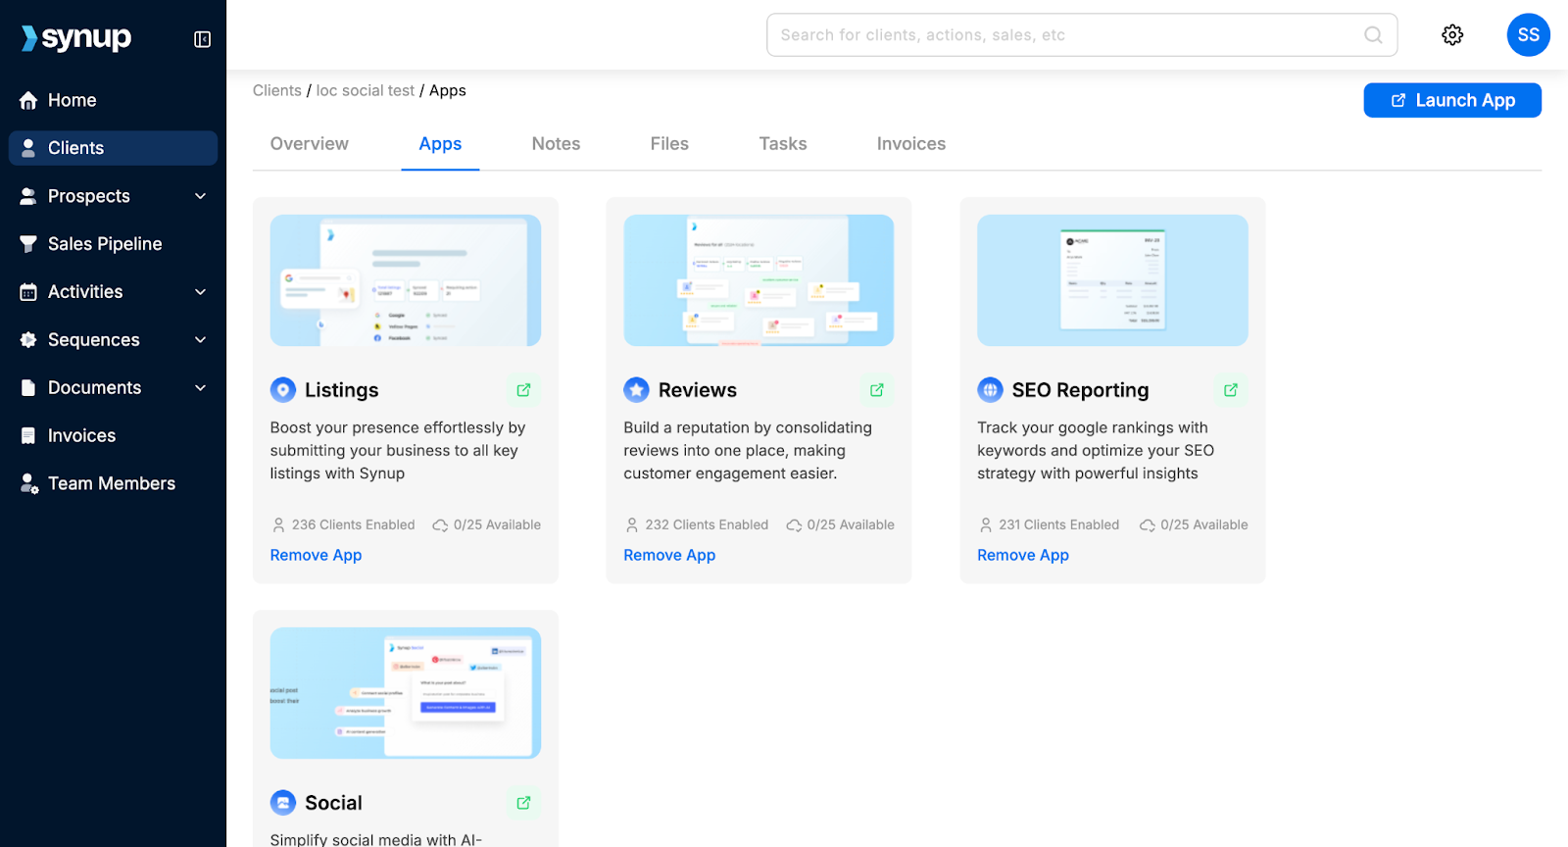Open loc social test breadcrumb
Screen dimensions: 1568x847
pyautogui.click(x=366, y=90)
